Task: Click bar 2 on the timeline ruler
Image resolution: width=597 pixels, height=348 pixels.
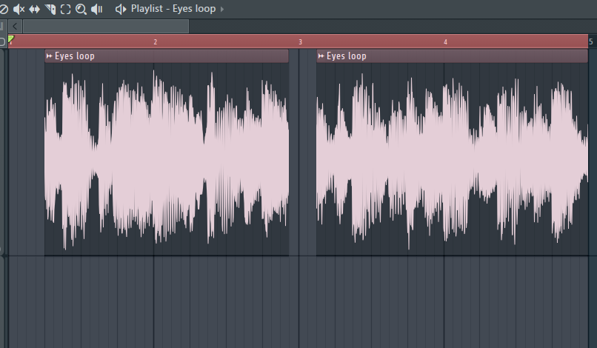Action: [x=155, y=42]
